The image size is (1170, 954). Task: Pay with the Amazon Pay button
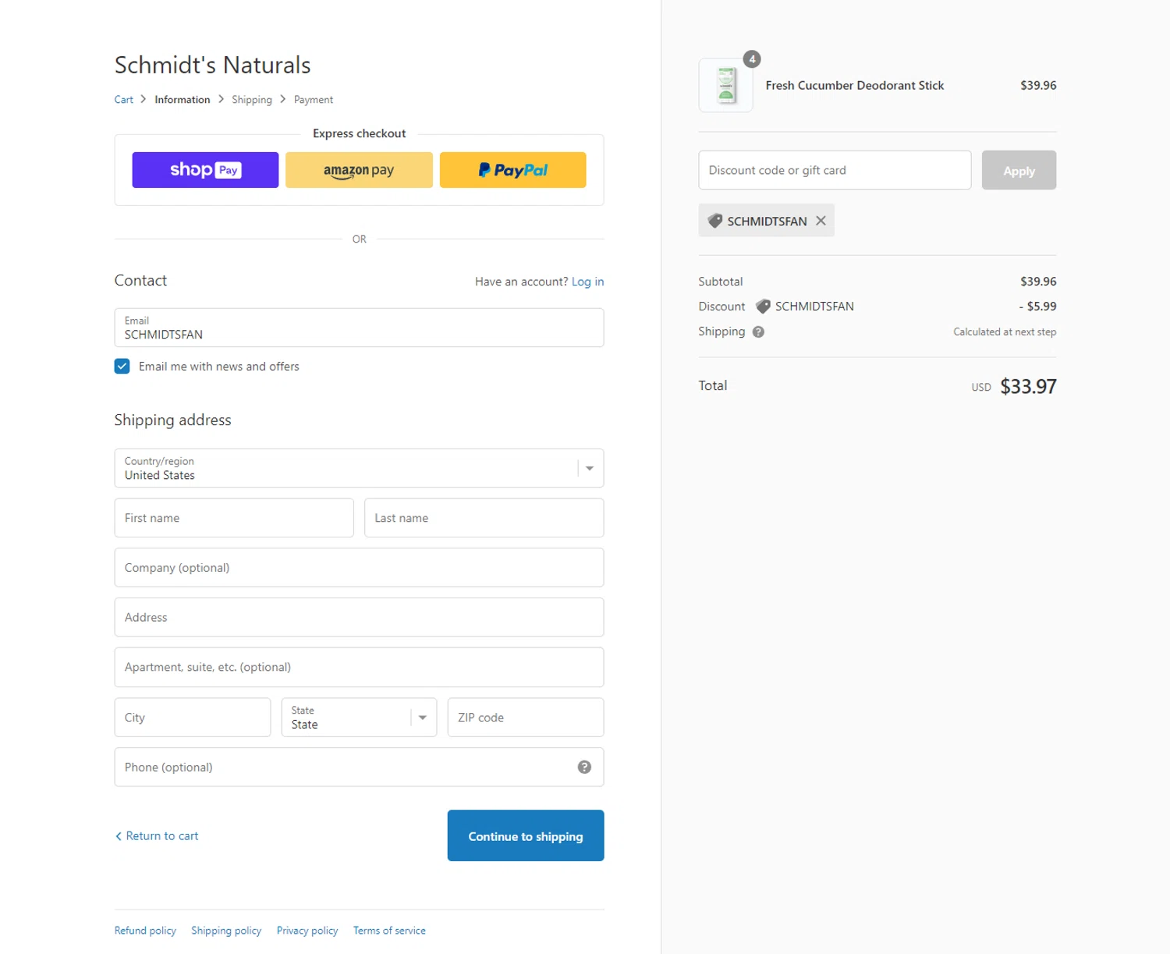pos(359,170)
